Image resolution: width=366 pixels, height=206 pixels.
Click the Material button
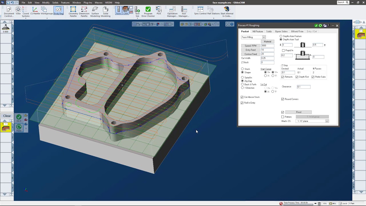[x=268, y=41]
